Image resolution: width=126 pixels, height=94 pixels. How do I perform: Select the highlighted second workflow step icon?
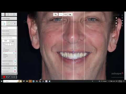(x=61, y=14)
